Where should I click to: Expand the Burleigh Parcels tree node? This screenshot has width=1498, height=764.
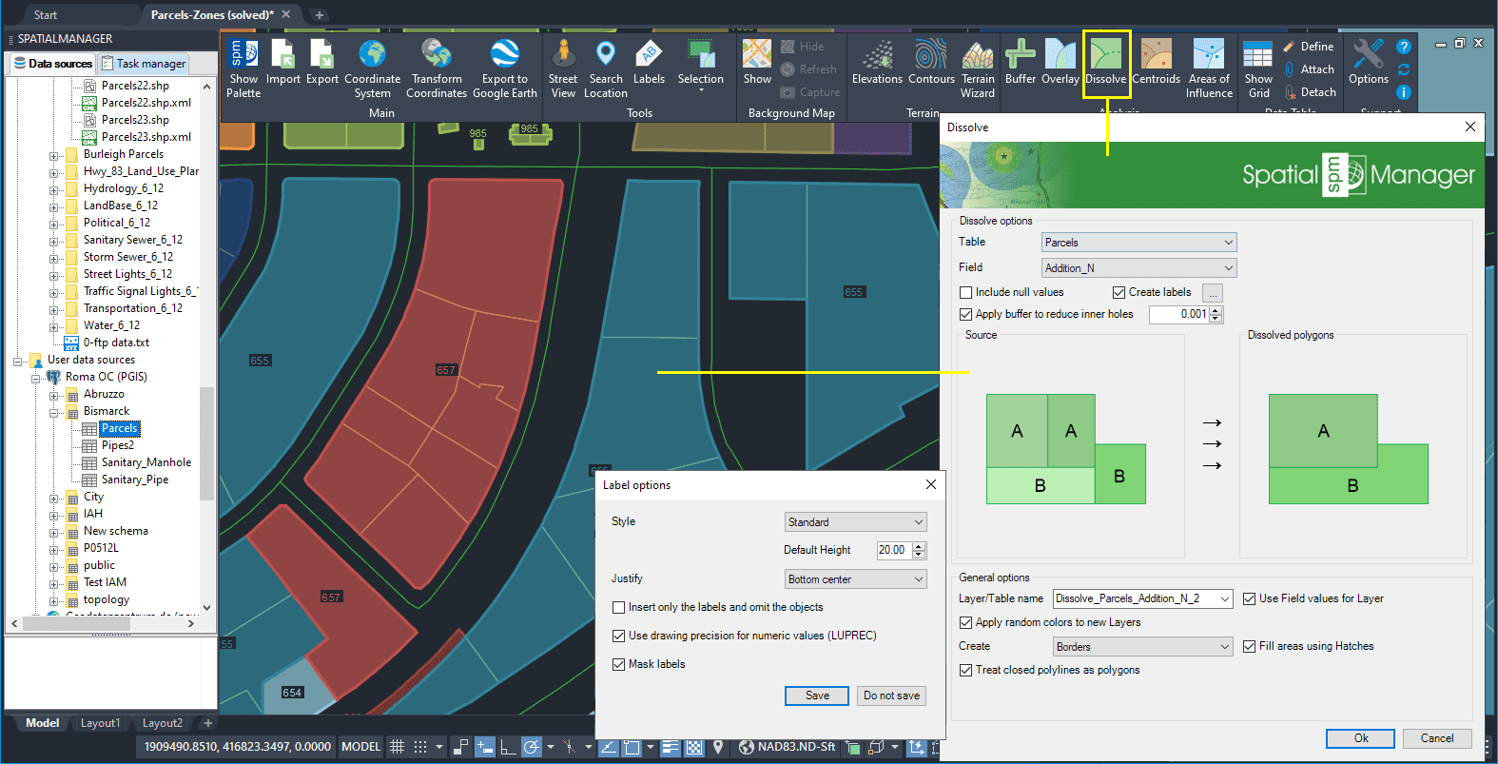pos(54,155)
